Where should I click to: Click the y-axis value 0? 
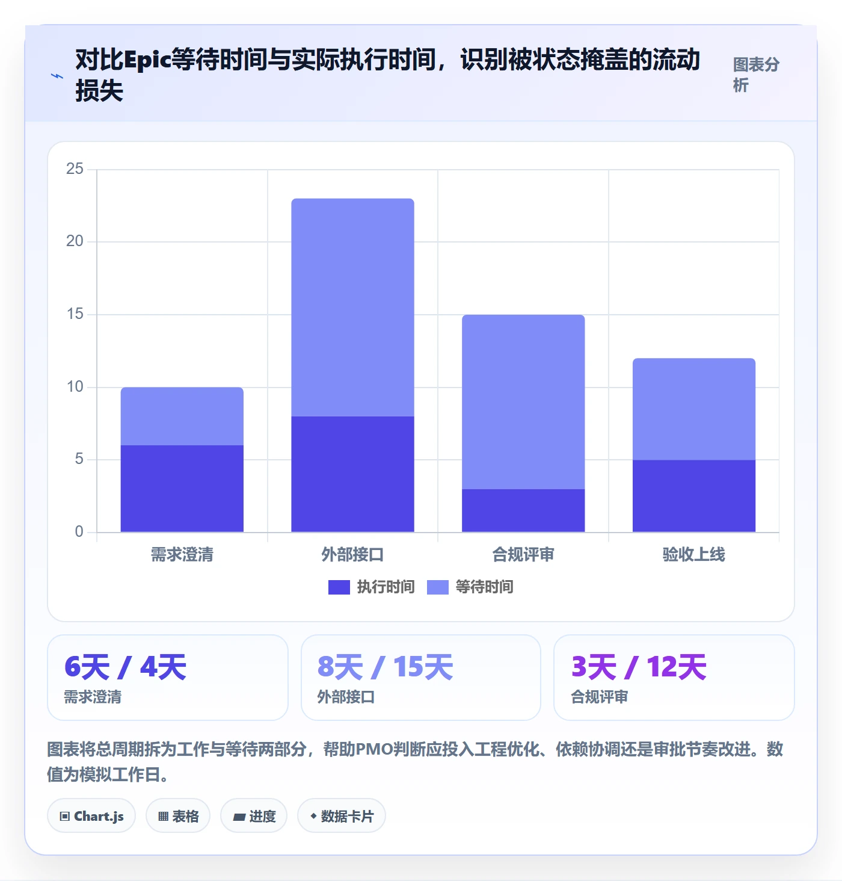79,532
